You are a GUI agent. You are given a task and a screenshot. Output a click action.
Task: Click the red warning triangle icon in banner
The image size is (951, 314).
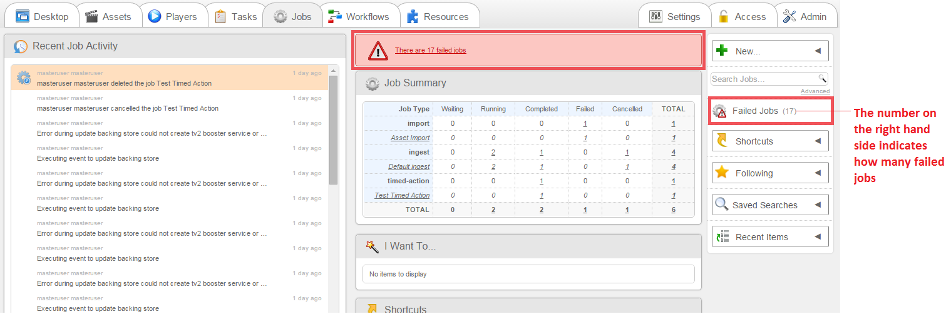point(378,51)
